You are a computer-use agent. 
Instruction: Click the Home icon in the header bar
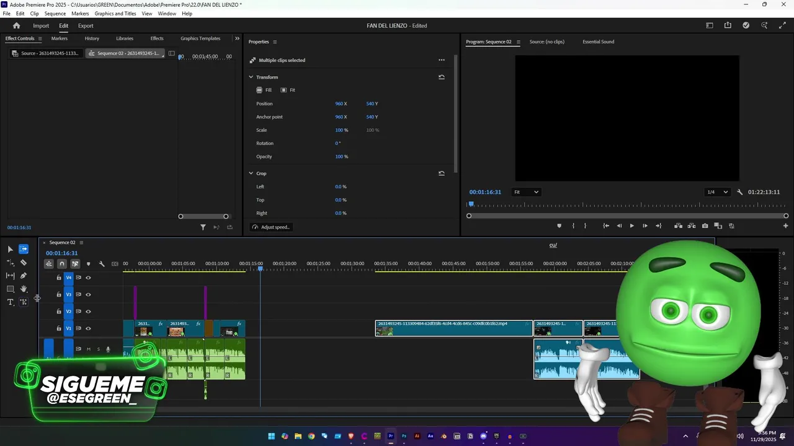click(17, 25)
